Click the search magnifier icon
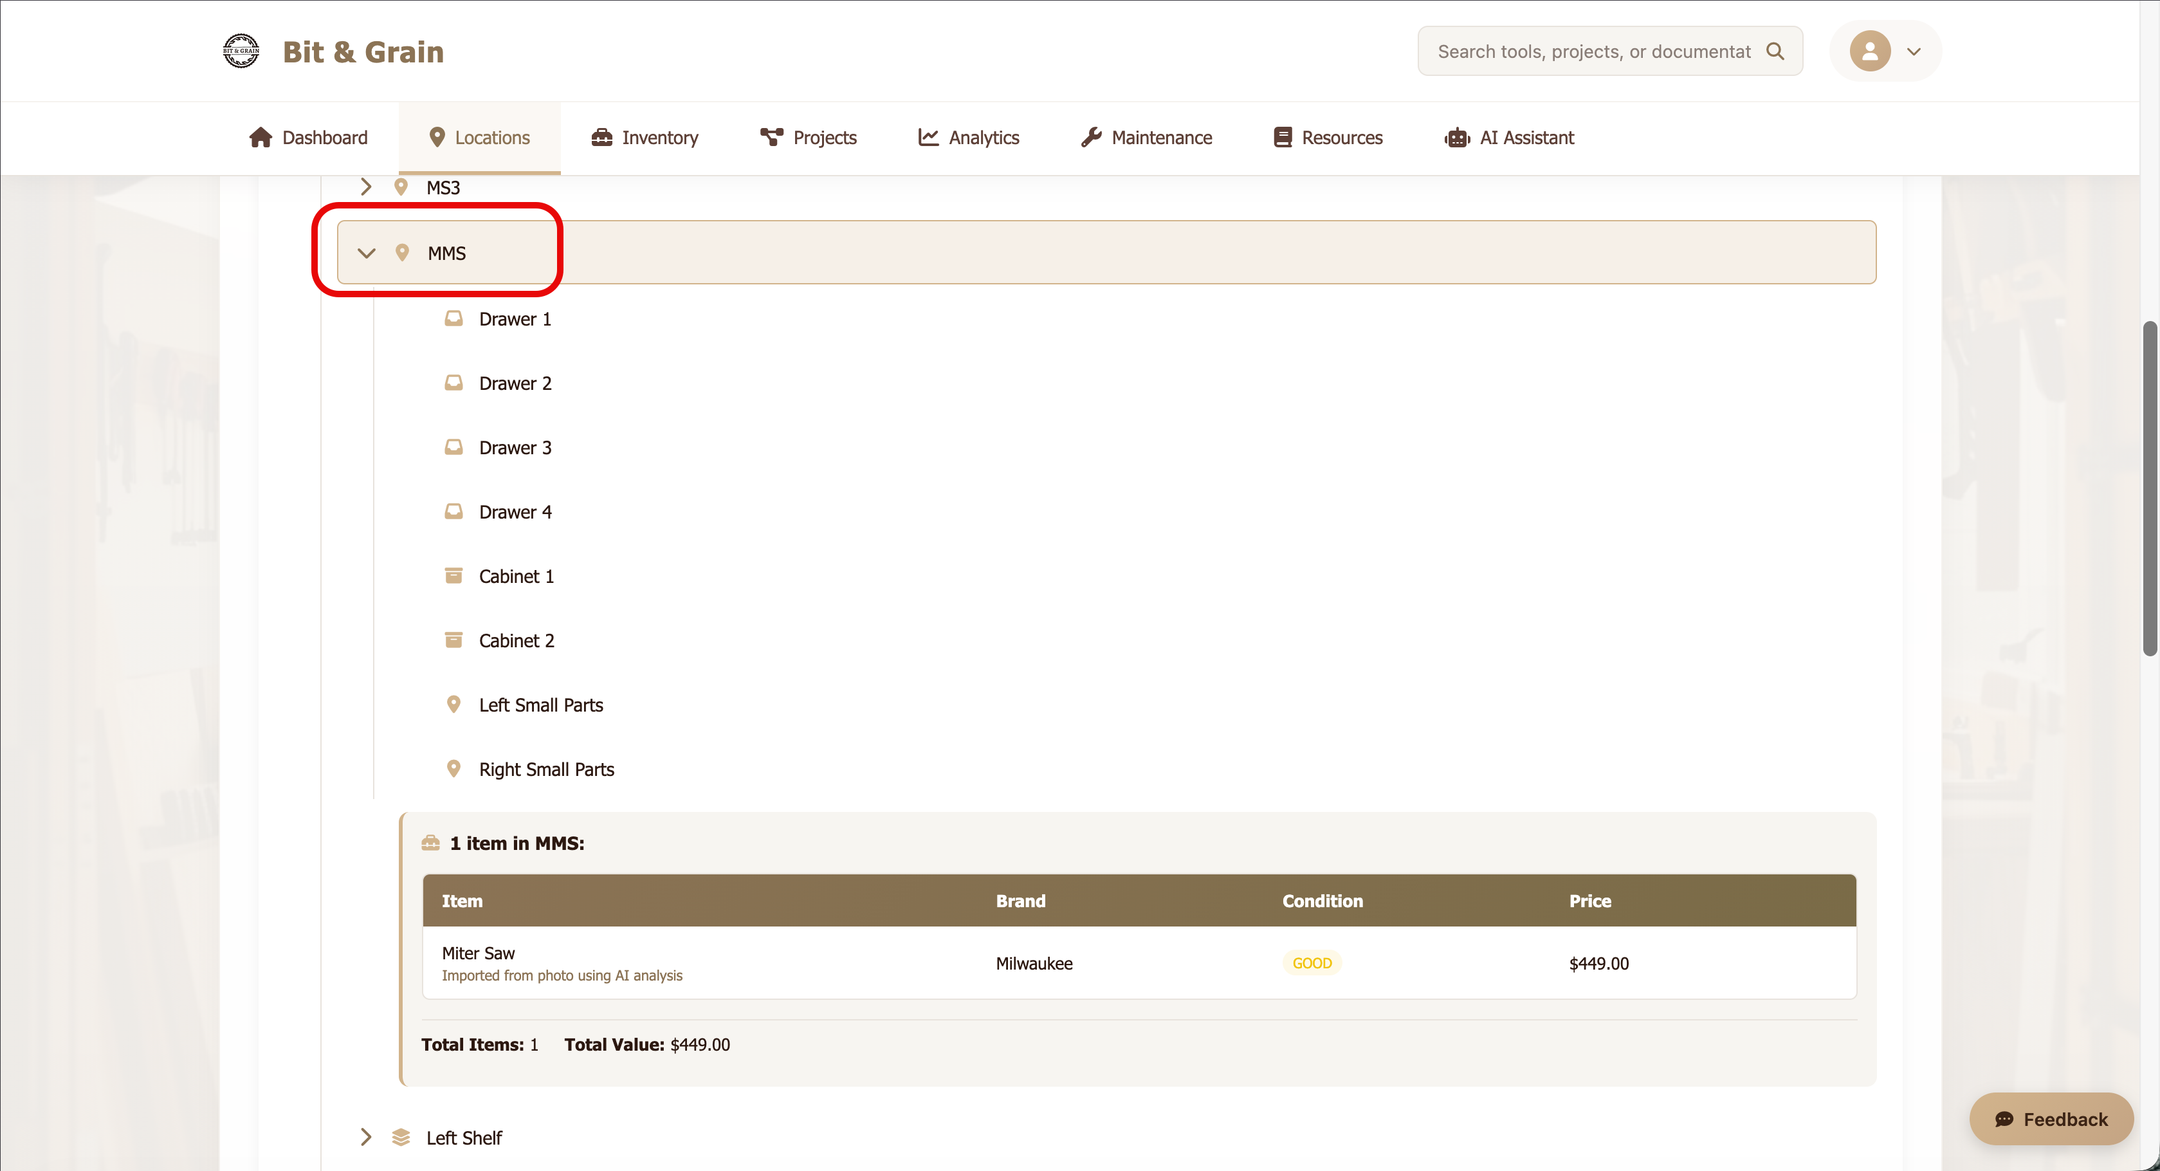The image size is (2160, 1171). click(1774, 51)
